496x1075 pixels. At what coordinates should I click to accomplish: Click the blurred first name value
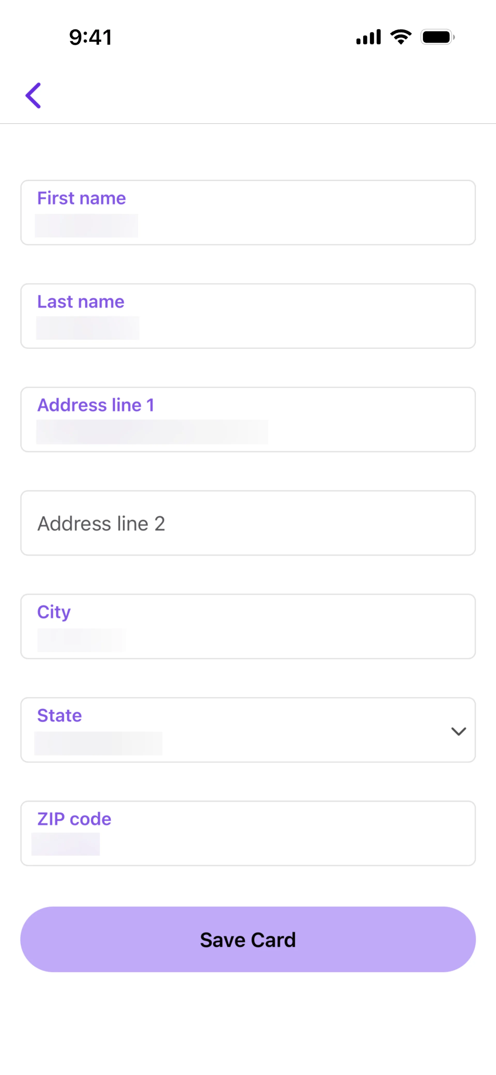point(87,226)
